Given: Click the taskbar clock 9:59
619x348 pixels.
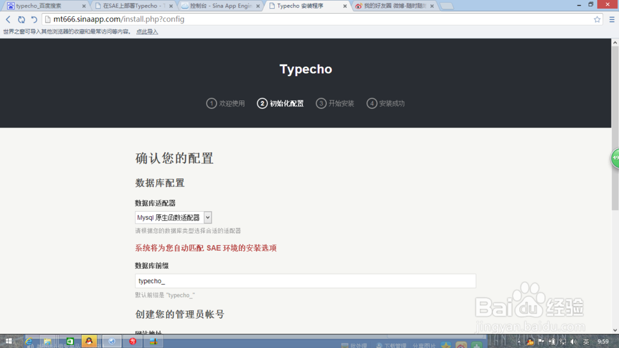Looking at the screenshot, I should click(603, 342).
